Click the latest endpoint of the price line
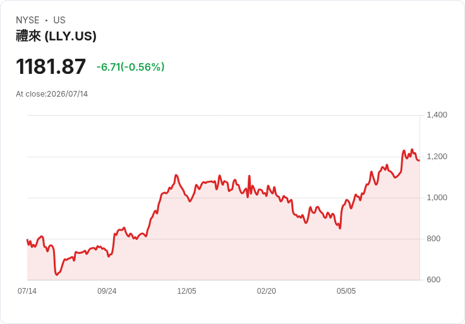This screenshot has height=324, width=465. 419,160
